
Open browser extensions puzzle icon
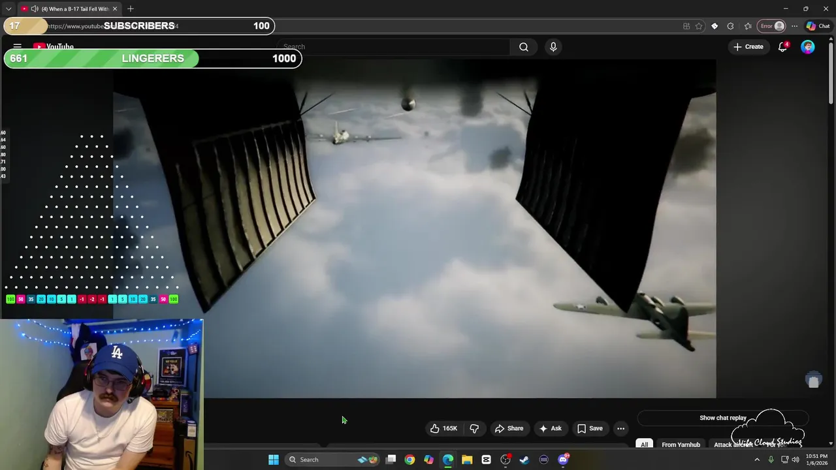pos(730,26)
